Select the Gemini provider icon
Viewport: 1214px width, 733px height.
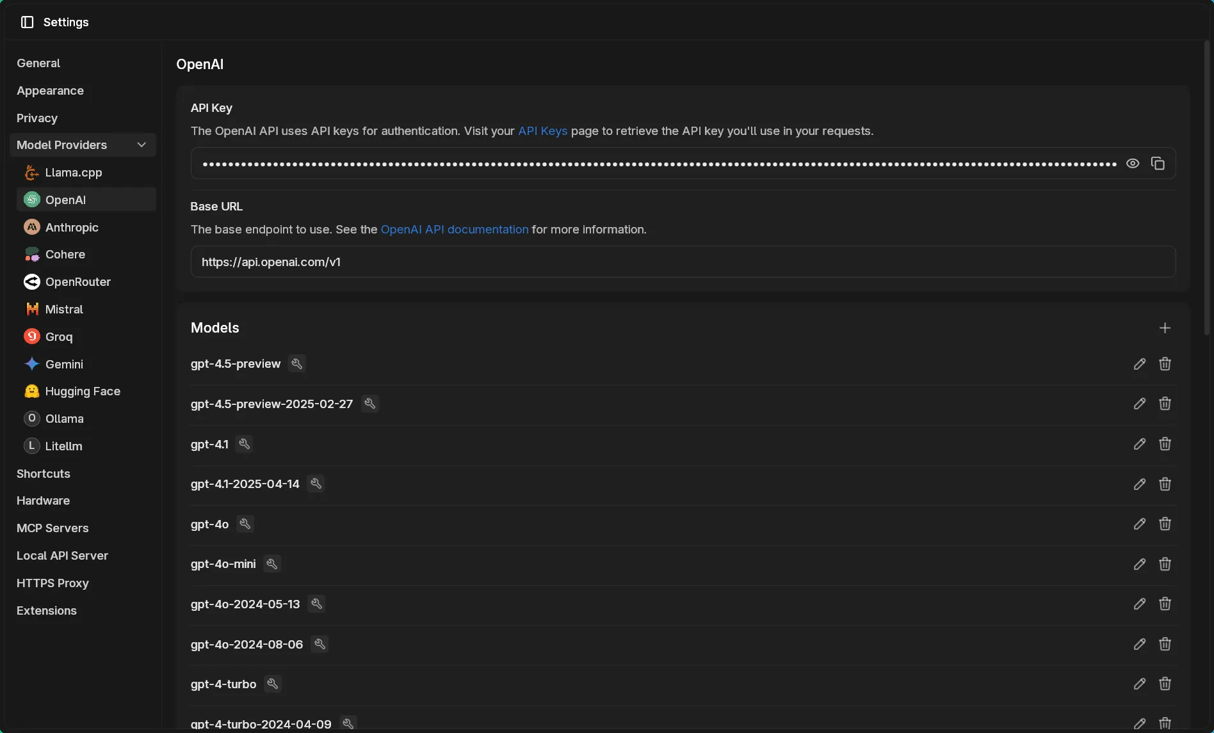[31, 364]
